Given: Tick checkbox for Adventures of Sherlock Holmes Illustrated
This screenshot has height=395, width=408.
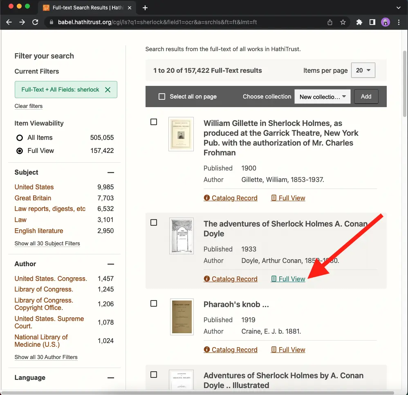Looking at the screenshot, I should click(154, 375).
